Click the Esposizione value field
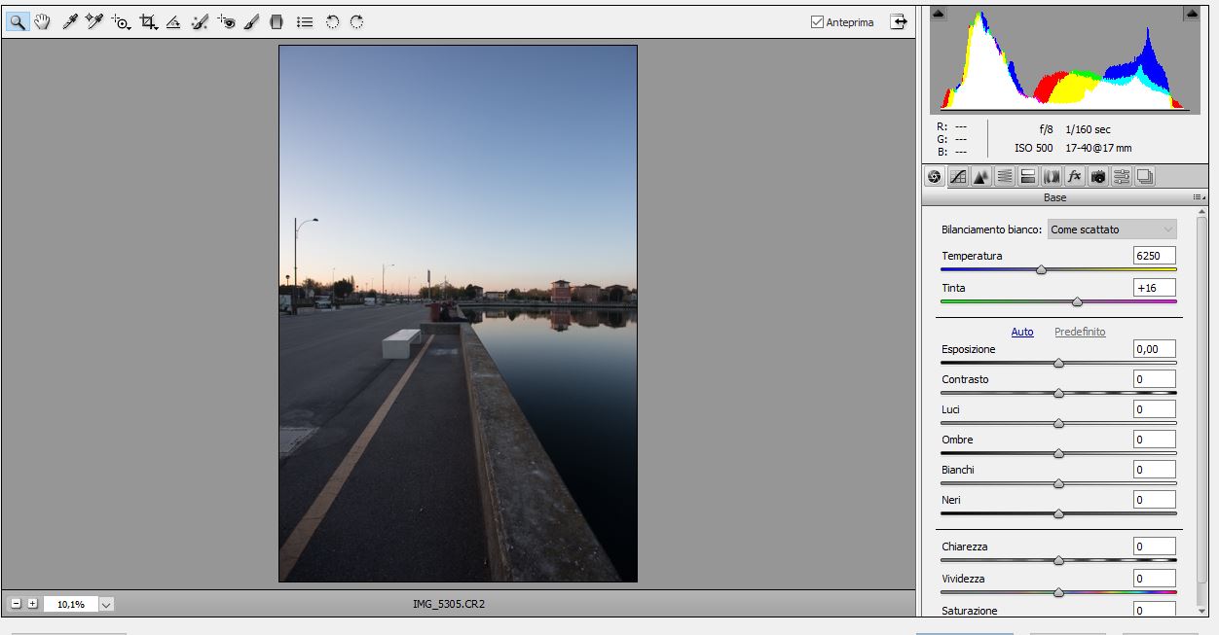1219x635 pixels. coord(1154,349)
